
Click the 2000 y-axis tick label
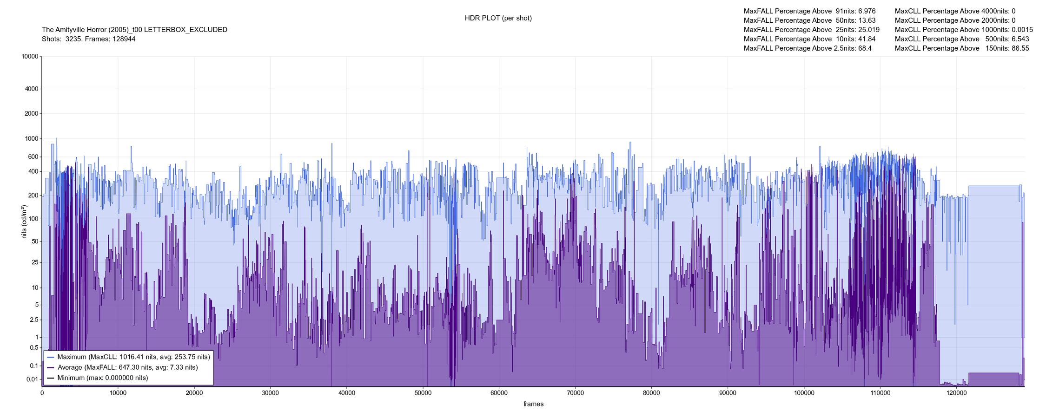[31, 114]
